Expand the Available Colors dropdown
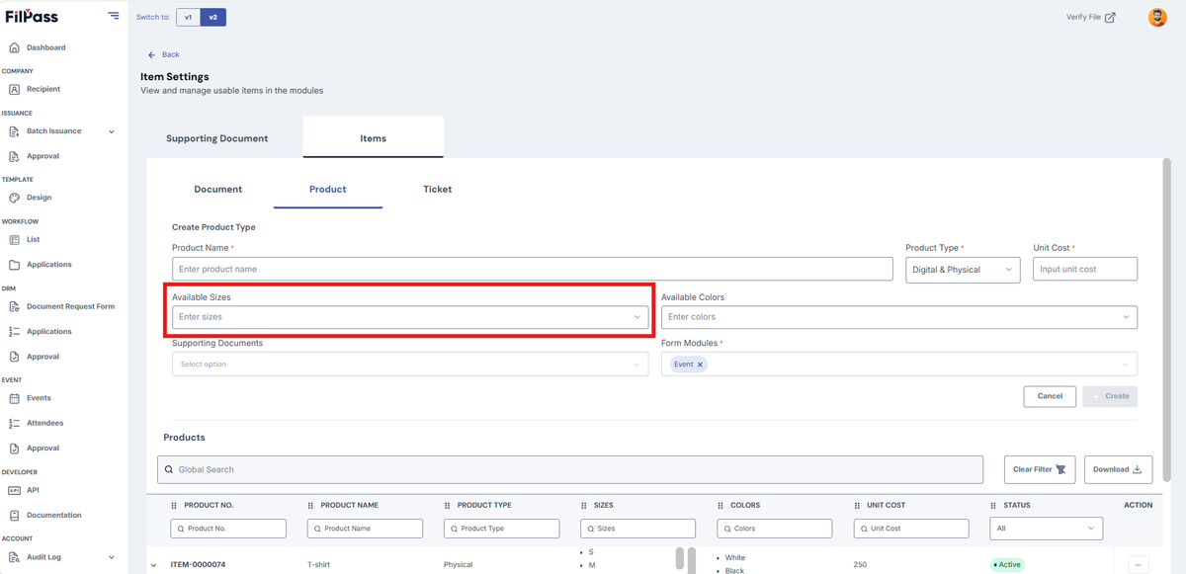This screenshot has width=1186, height=574. pyautogui.click(x=899, y=317)
